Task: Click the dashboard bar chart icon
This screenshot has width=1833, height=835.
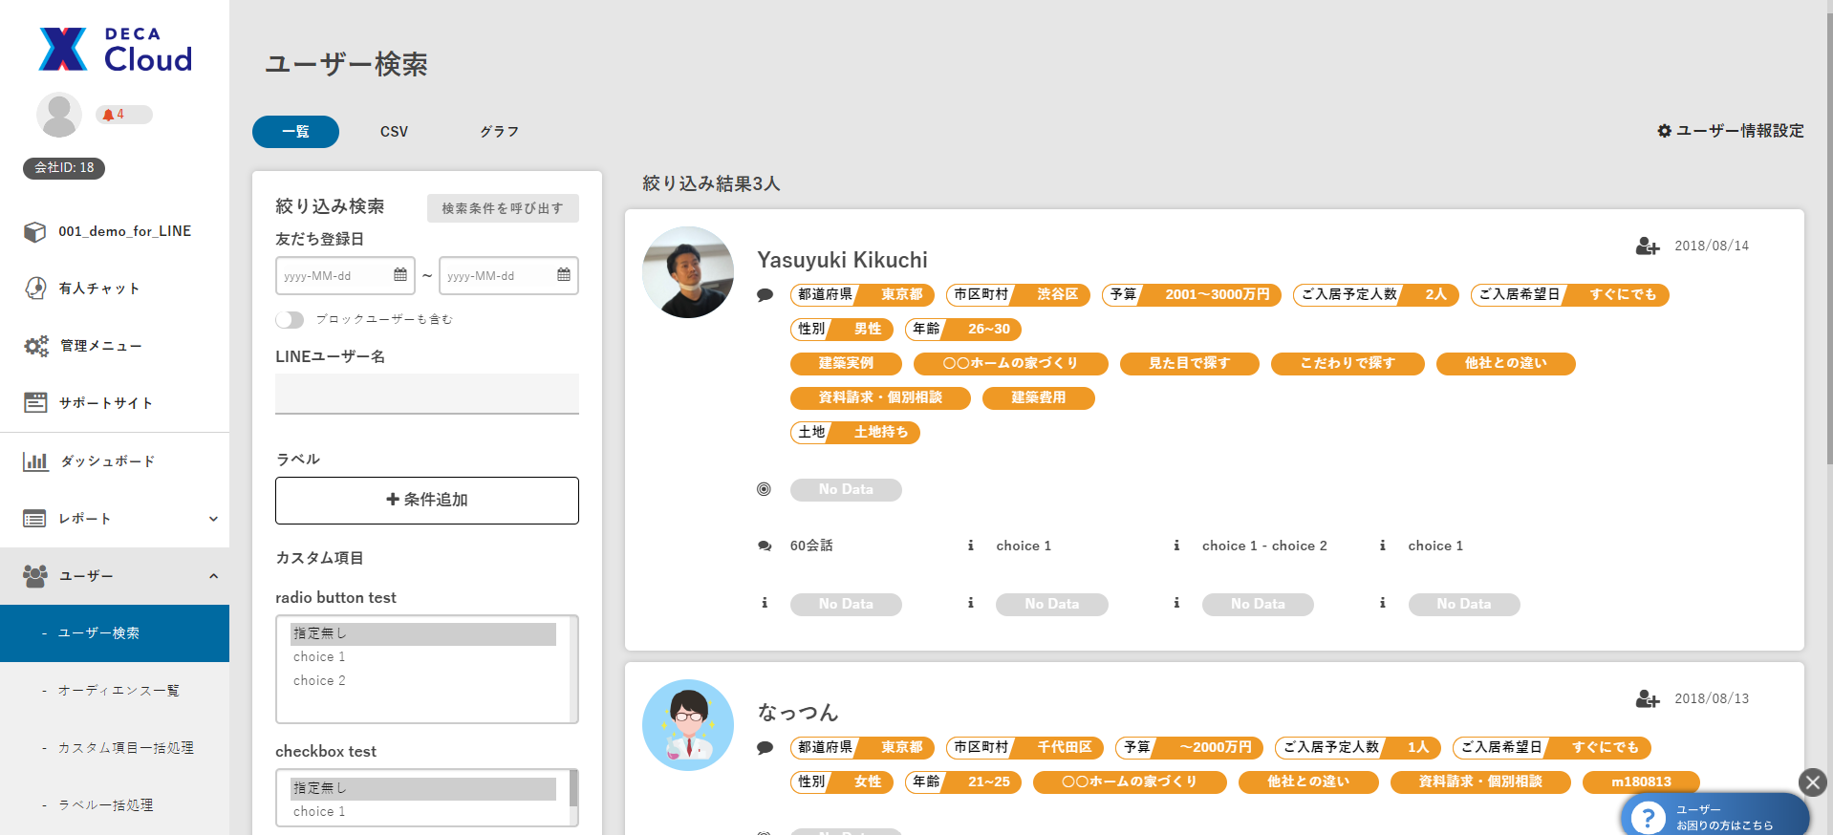Action: 35,461
